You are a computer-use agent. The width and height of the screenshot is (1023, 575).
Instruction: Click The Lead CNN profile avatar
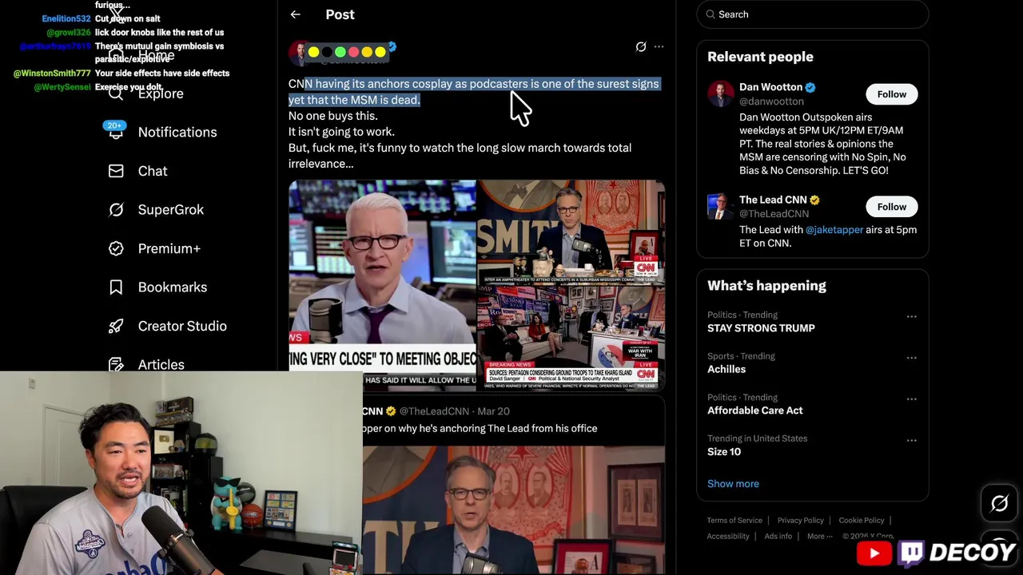click(720, 206)
